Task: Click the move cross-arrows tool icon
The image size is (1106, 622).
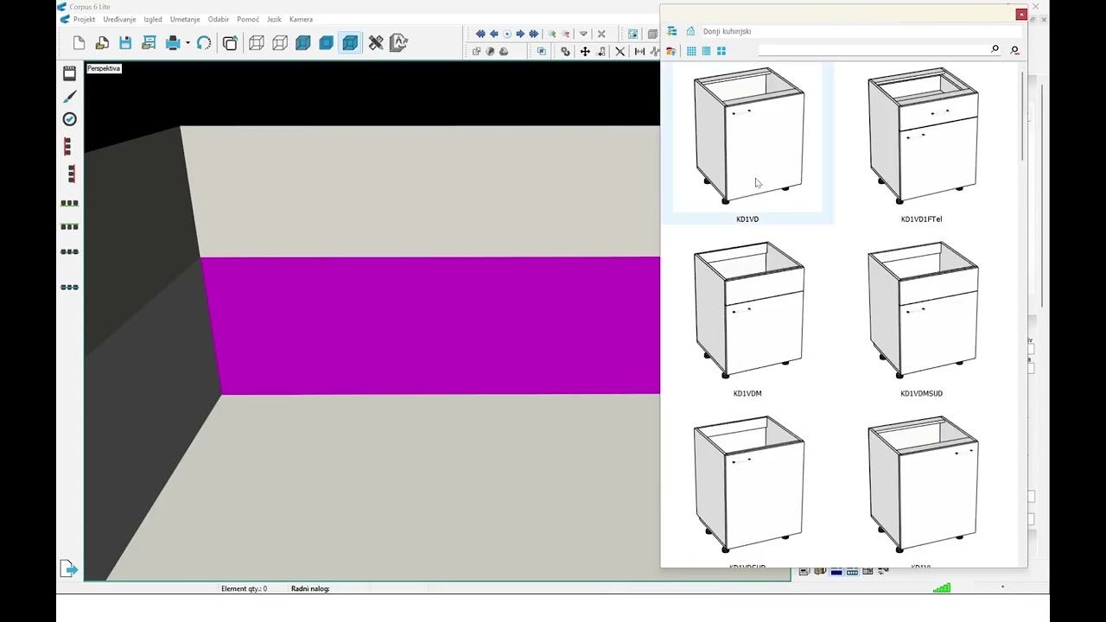Action: click(585, 52)
